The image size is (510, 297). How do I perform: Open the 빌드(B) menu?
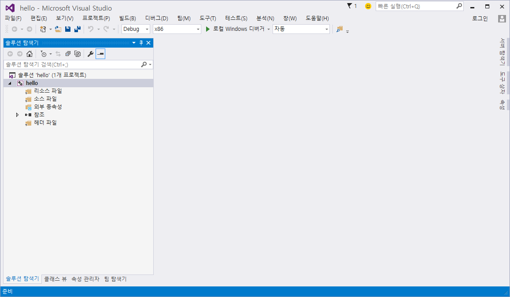(x=128, y=18)
